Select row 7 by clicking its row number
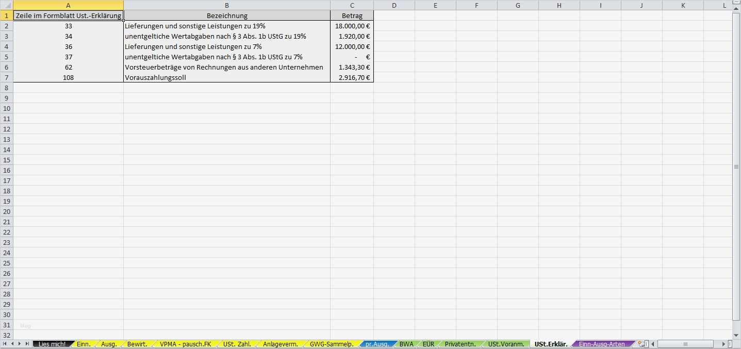741x349 pixels. pyautogui.click(x=7, y=77)
